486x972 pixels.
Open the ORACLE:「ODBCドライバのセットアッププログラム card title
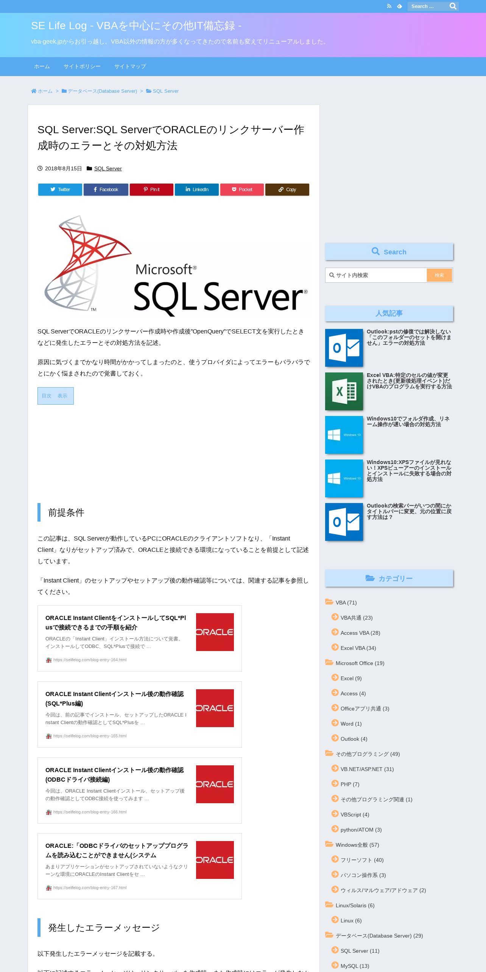(x=117, y=850)
